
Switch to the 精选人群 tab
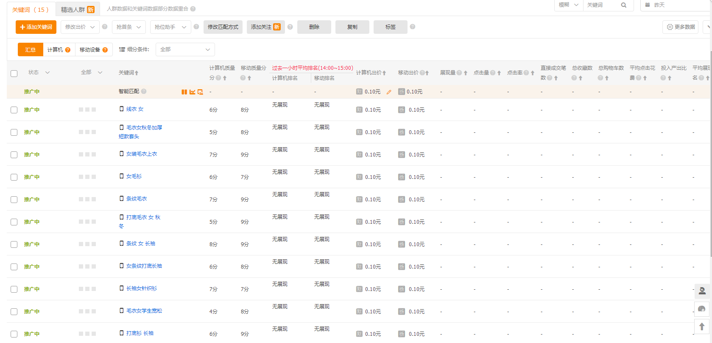coord(77,9)
